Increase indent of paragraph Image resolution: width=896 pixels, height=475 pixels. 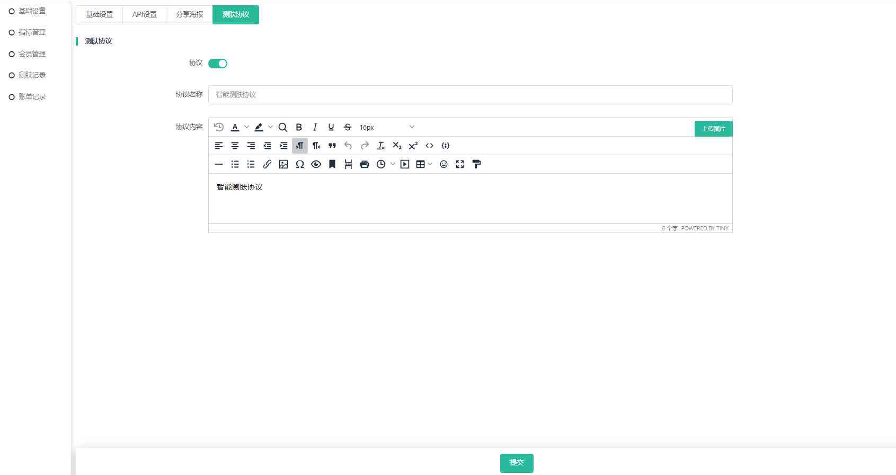(x=283, y=146)
